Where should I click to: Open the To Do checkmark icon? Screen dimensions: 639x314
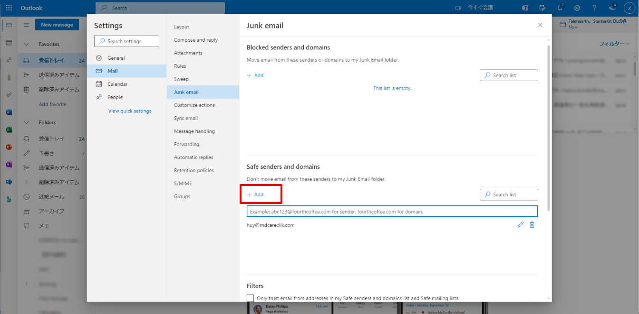pos(9,95)
